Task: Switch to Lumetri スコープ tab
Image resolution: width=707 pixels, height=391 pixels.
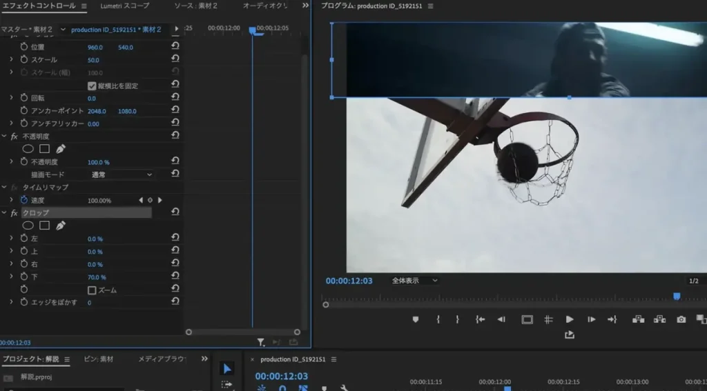Action: pos(125,6)
